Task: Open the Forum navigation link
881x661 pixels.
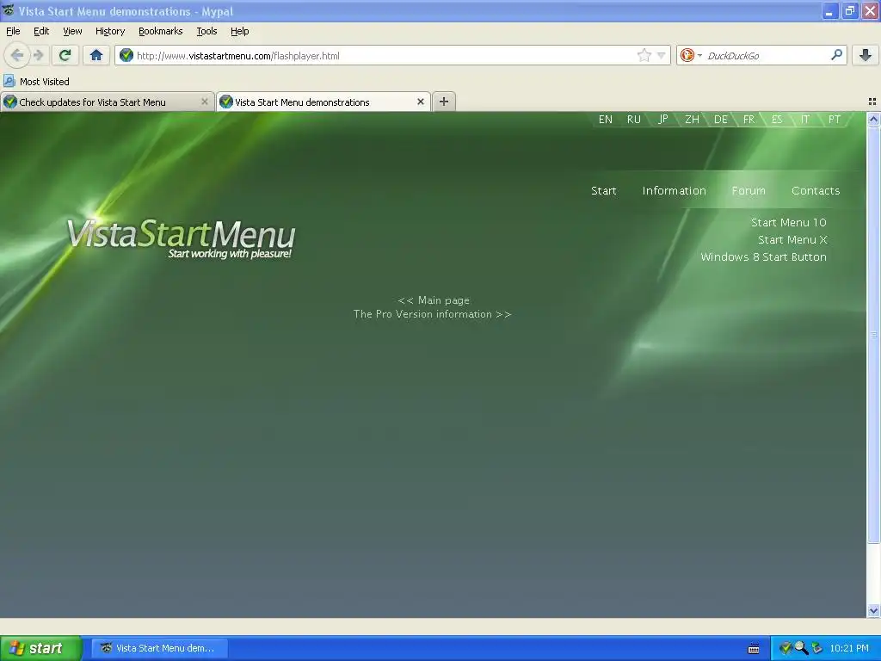Action: (x=749, y=190)
